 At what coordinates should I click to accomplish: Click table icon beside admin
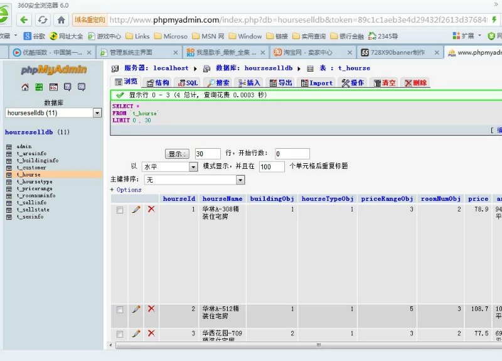click(x=9, y=147)
